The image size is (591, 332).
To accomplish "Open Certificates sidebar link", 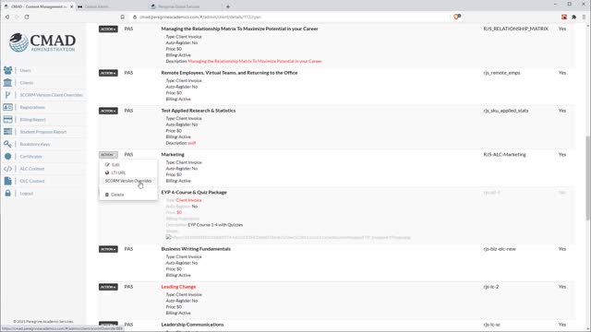I will (x=30, y=157).
